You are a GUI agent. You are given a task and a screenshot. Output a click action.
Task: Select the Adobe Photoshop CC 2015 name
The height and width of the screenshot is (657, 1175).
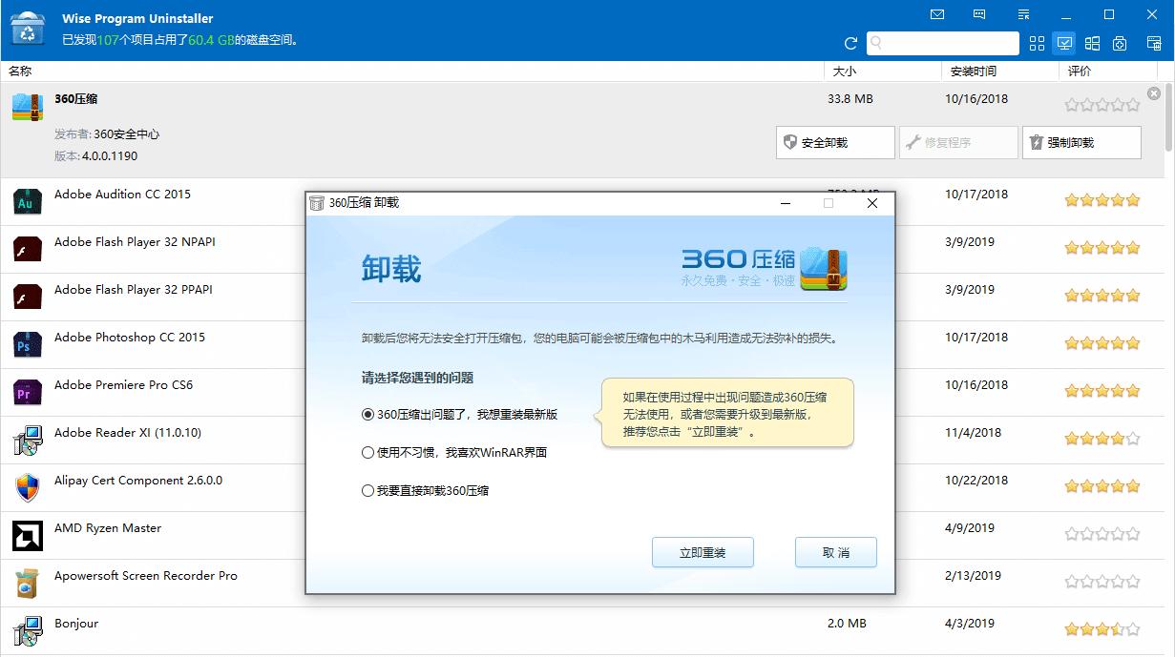pyautogui.click(x=130, y=338)
